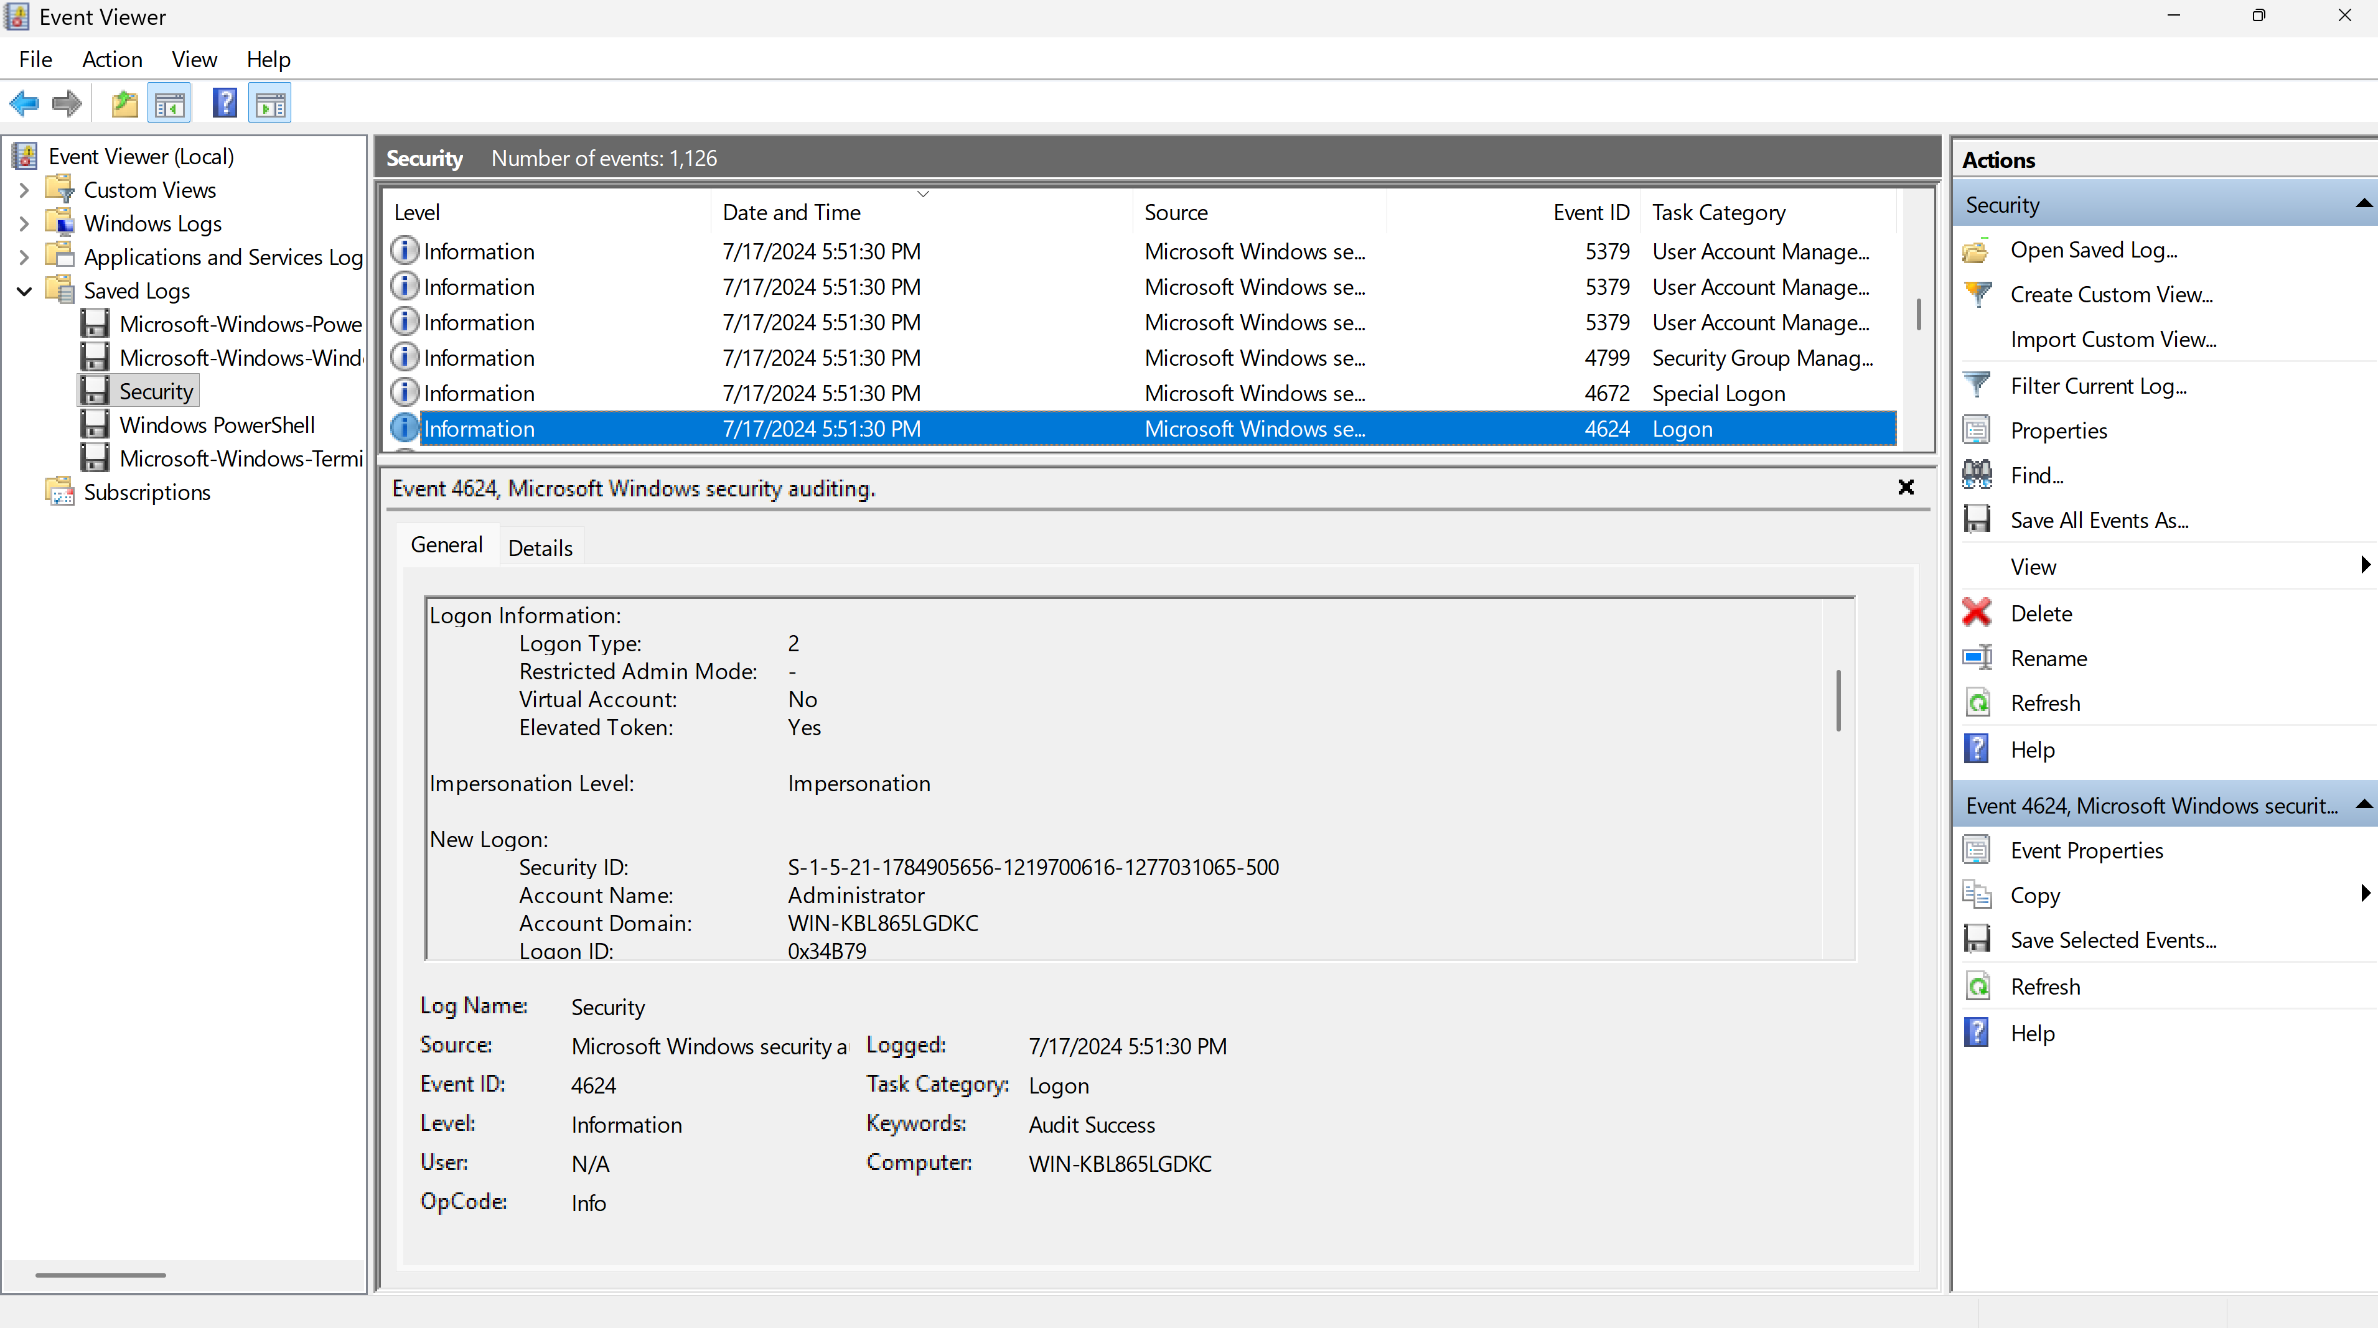Expand the Custom Views tree node
The height and width of the screenshot is (1328, 2378).
pos(25,190)
